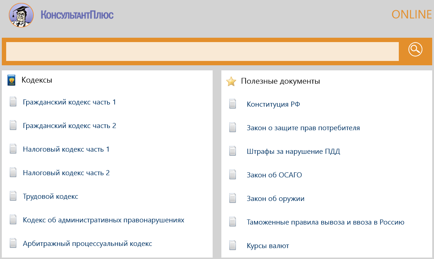
Task: Select Налоговый кодекс часть 2
Action: (66, 173)
